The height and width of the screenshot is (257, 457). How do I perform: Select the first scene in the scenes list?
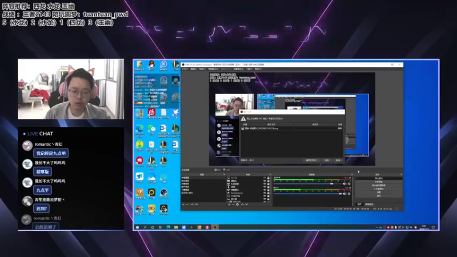203,178
